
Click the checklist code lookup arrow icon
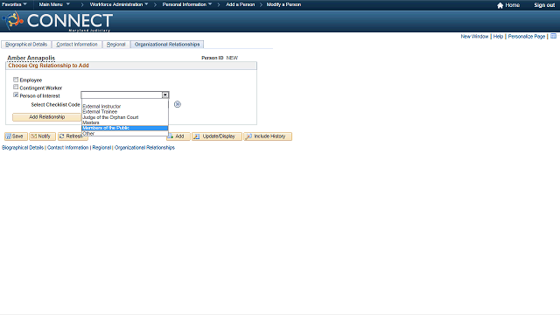click(178, 104)
